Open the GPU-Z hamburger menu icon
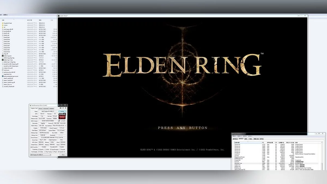Image resolution: width=327 pixels, height=184 pixels. coord(66,108)
